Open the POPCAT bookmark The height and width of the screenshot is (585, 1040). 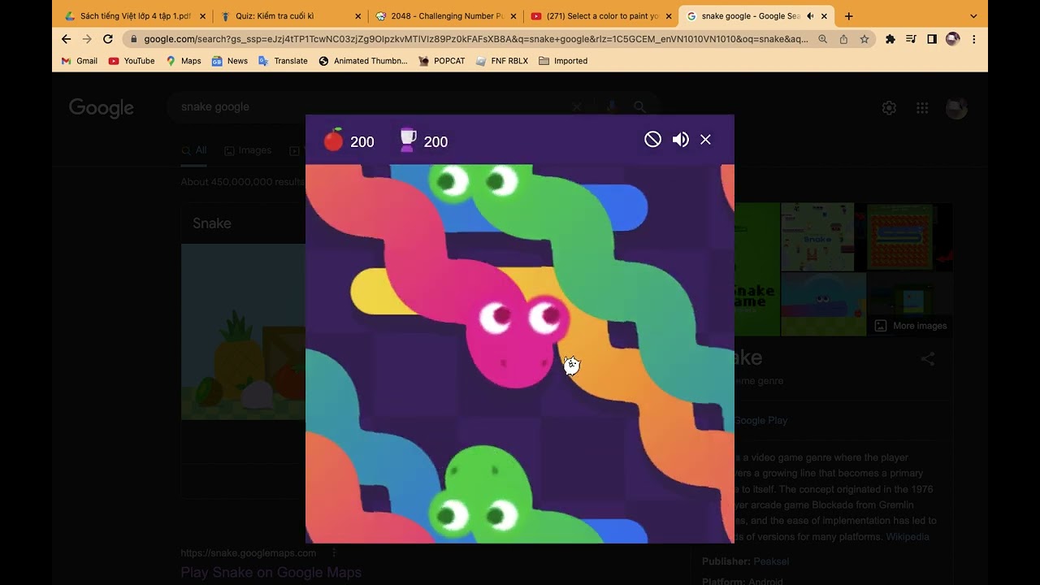click(x=442, y=61)
